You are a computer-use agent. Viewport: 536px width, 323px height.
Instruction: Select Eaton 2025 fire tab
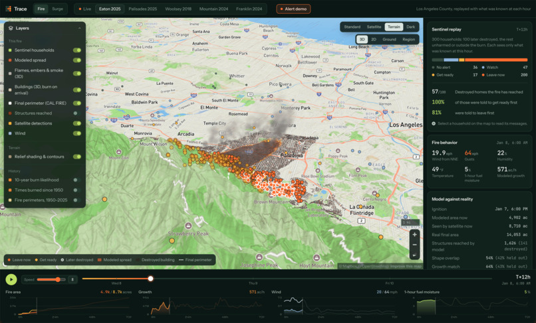(110, 9)
